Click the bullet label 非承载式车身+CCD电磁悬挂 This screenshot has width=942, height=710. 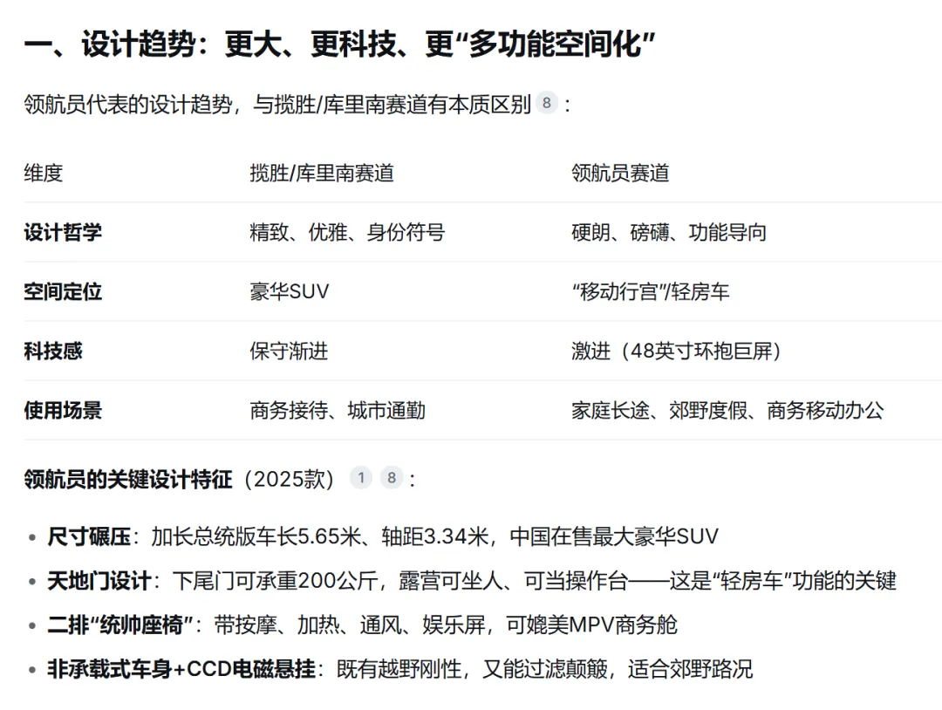(181, 668)
